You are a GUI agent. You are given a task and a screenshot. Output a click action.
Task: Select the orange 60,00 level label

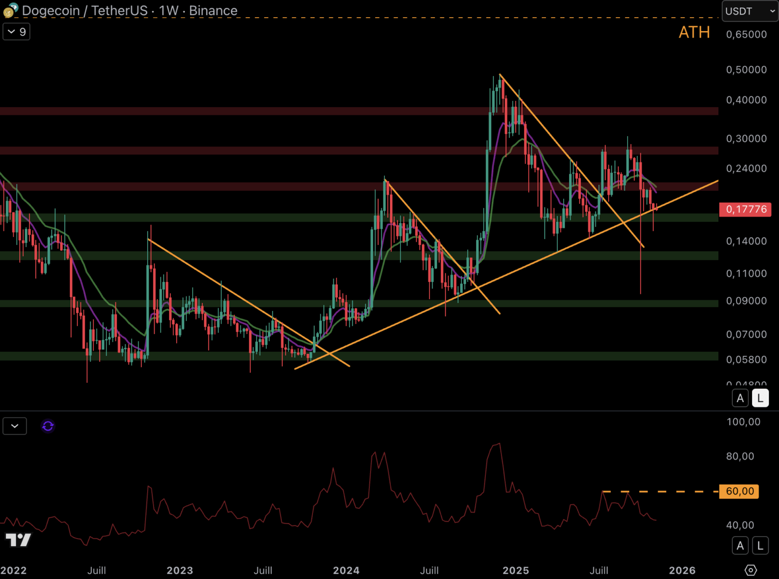click(739, 491)
